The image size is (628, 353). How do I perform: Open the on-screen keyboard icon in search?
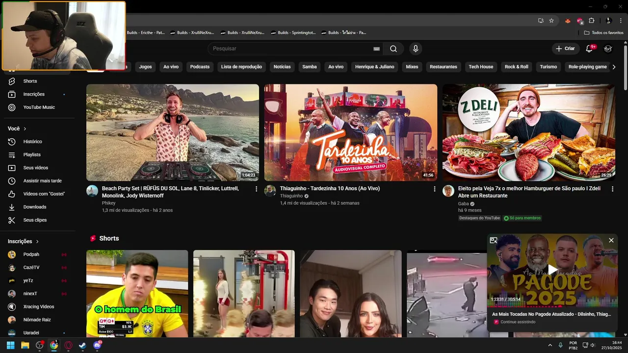[376, 49]
